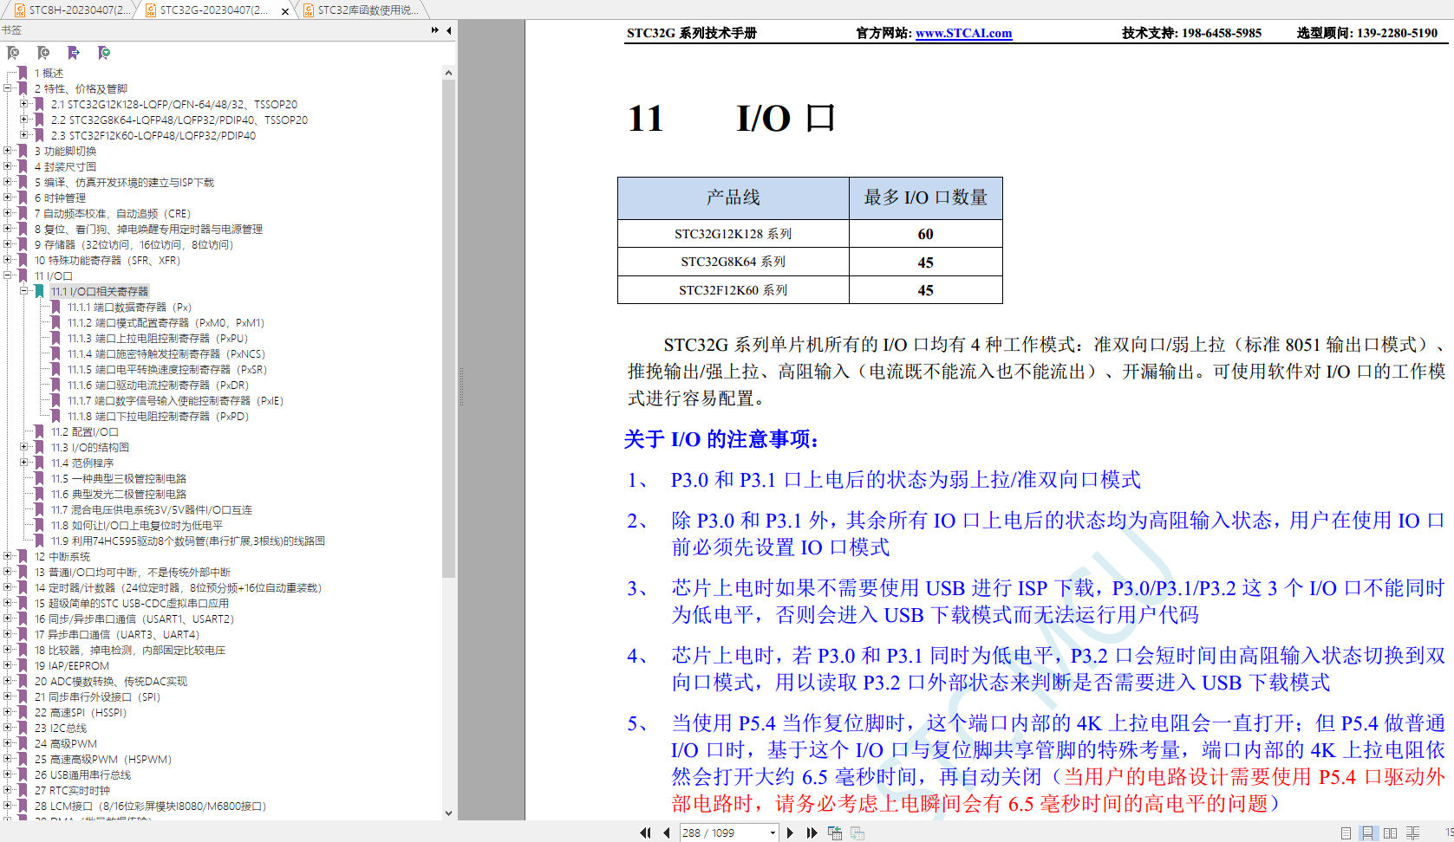
Task: Collapse the 11.1 I/O口相关寄存器 node
Action: click(x=24, y=291)
